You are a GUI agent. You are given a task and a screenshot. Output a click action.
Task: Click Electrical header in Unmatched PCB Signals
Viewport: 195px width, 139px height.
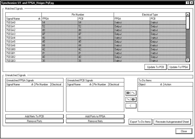(116, 84)
